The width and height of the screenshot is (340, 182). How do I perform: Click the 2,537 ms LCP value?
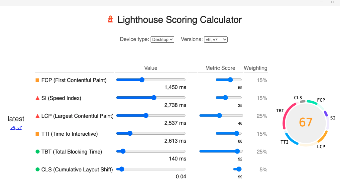pos(175,123)
